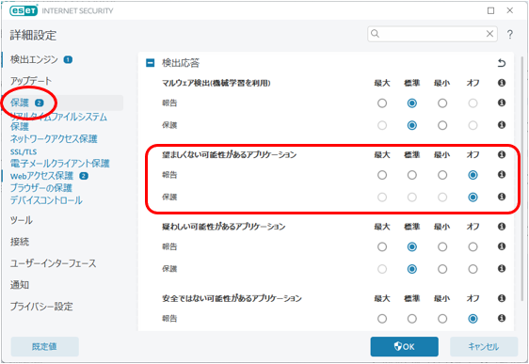The width and height of the screenshot is (529, 364).
Task: Open デバイスコントロール subitem
Action: [x=46, y=200]
